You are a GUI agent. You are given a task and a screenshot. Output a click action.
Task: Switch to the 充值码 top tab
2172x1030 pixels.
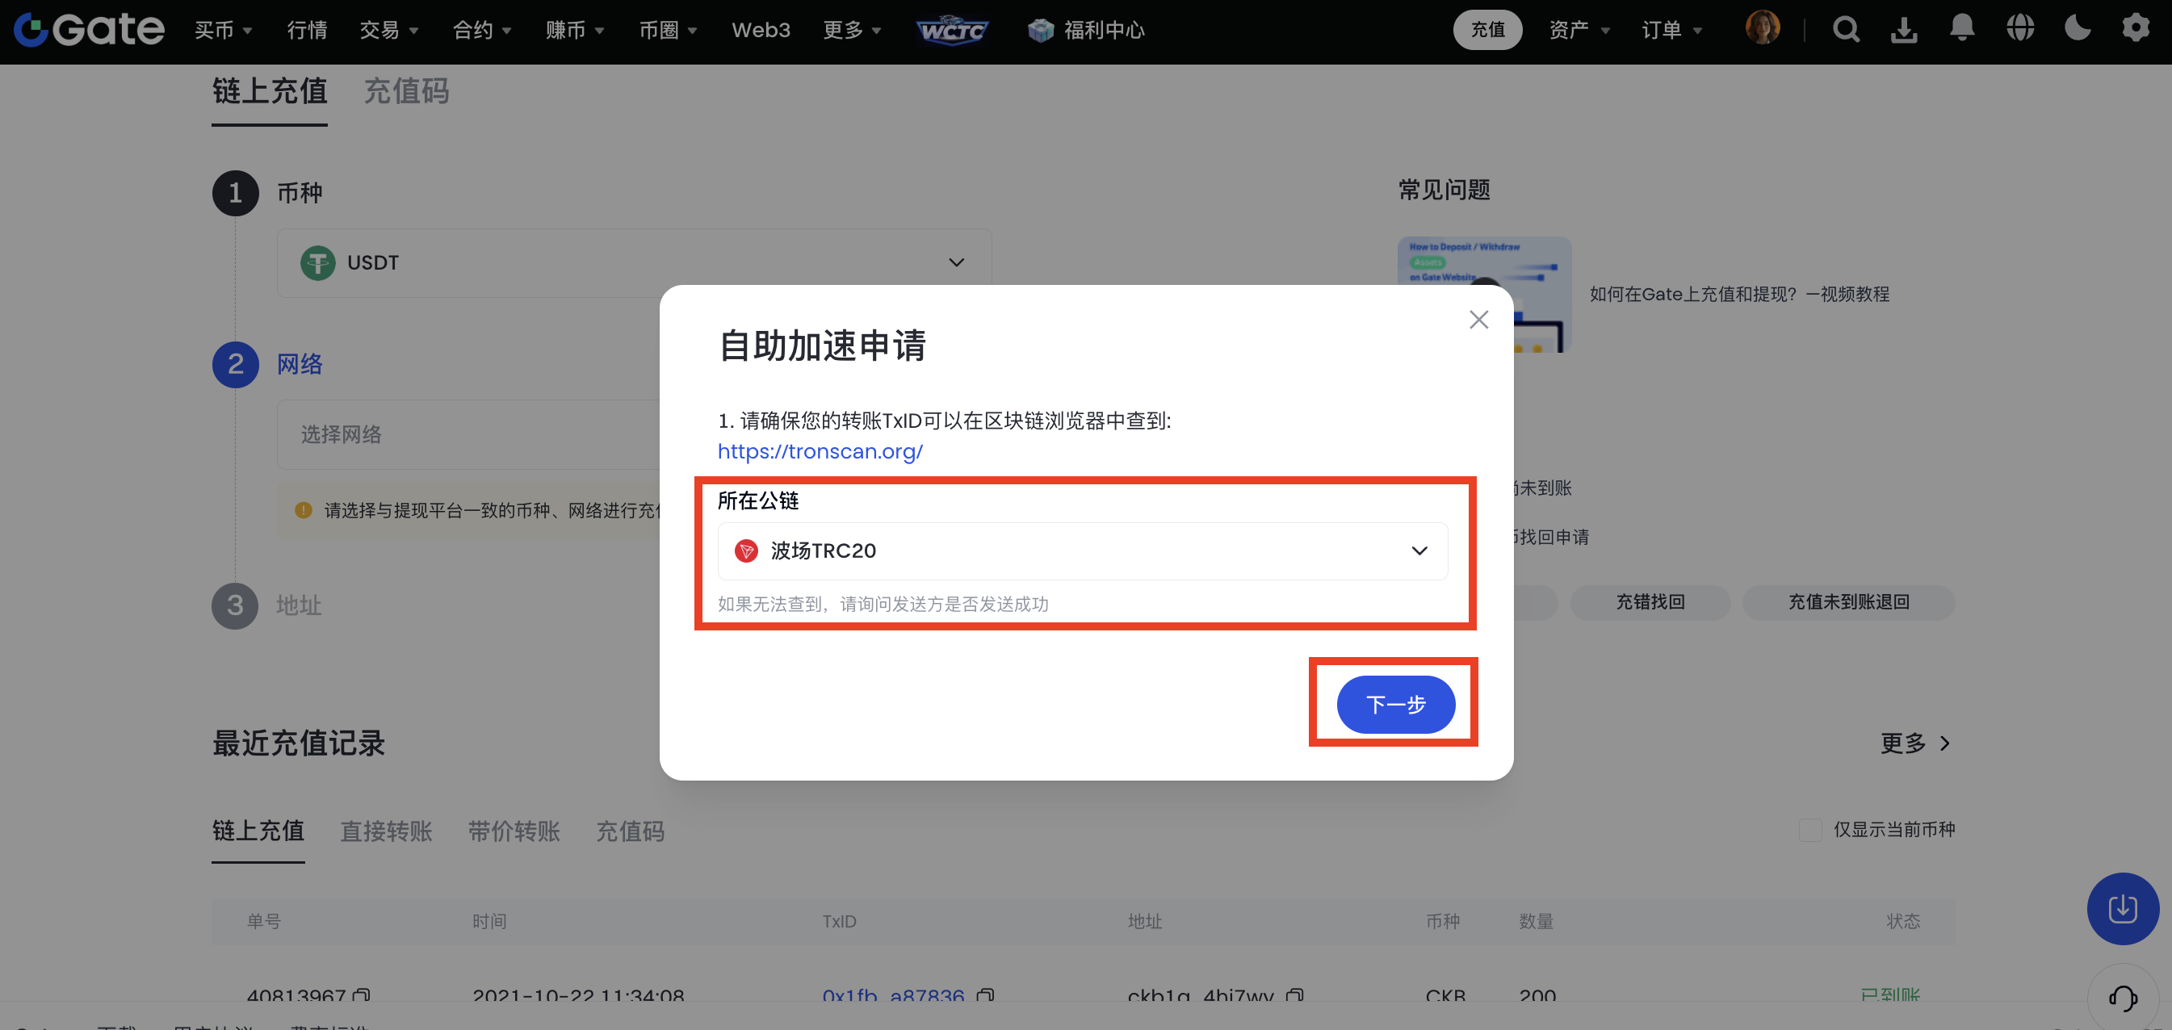click(406, 91)
